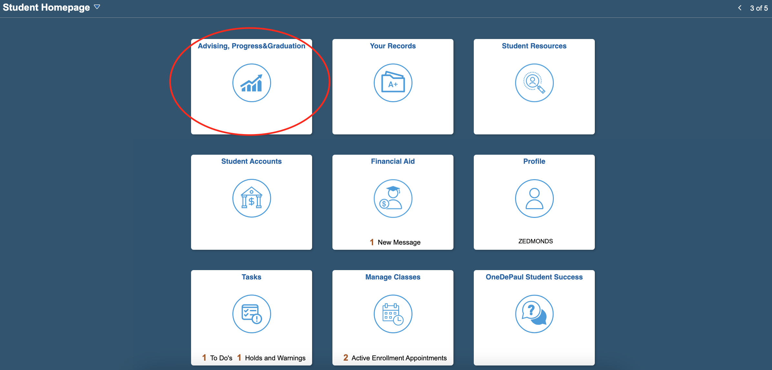Viewport: 772px width, 370px height.
Task: Click the Student Resources magnifier icon
Action: 534,83
